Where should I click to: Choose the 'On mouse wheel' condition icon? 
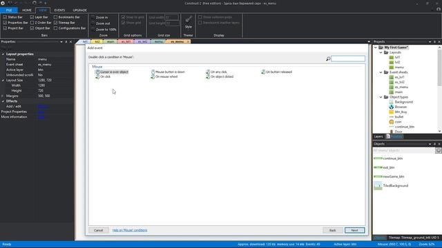pos(153,76)
